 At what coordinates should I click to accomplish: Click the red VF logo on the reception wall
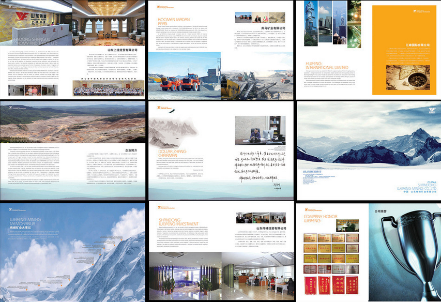[x=21, y=16]
